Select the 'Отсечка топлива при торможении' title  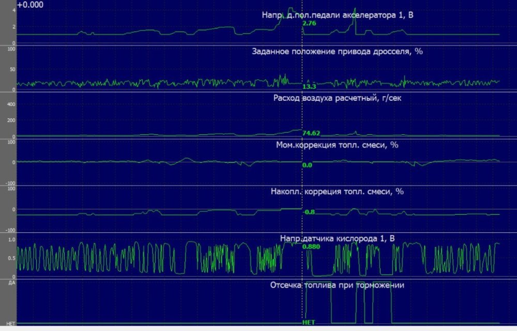point(337,285)
